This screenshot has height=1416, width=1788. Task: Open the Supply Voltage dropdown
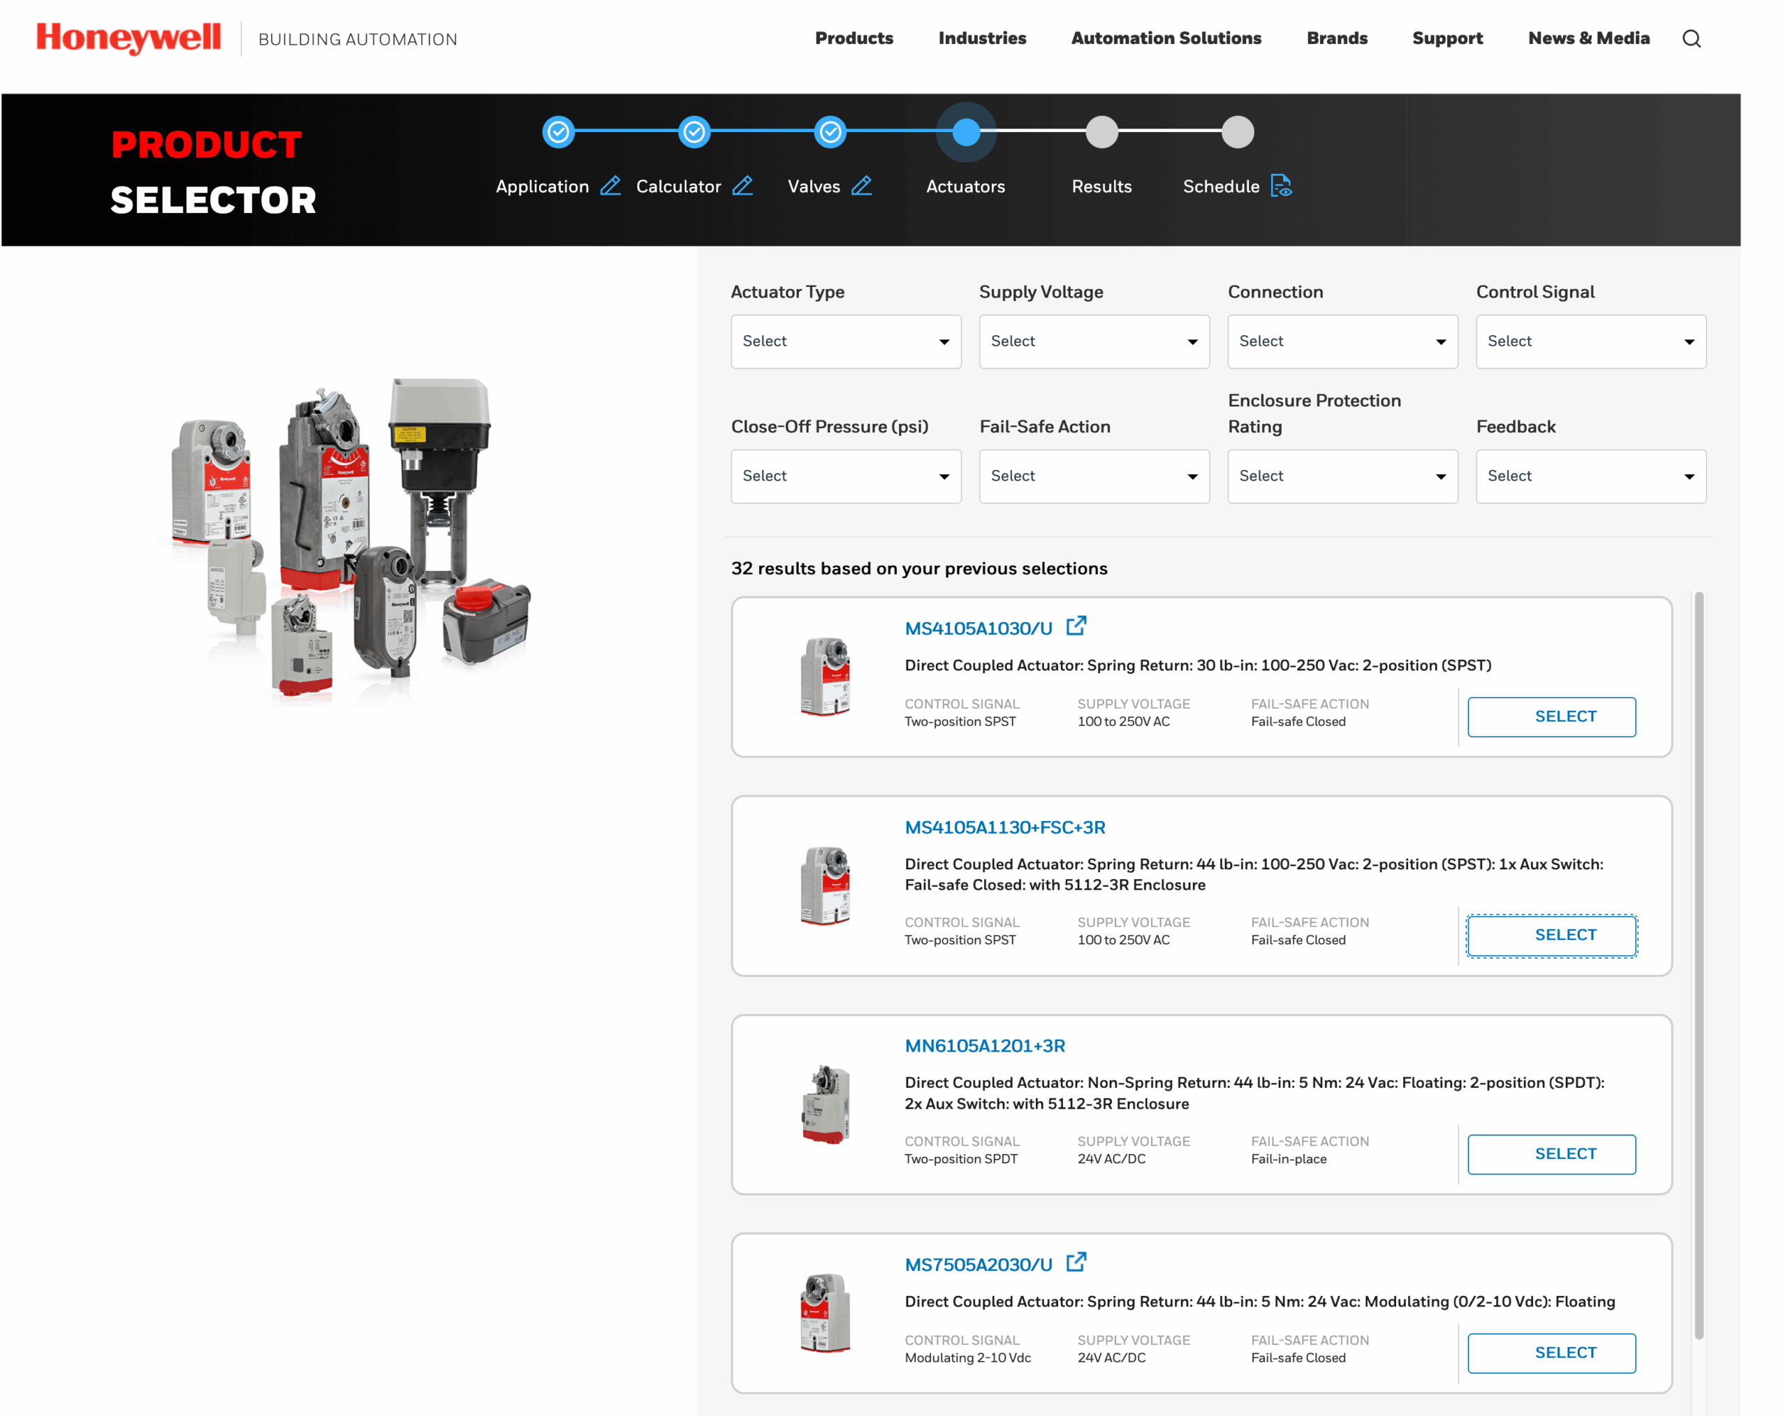coord(1093,341)
